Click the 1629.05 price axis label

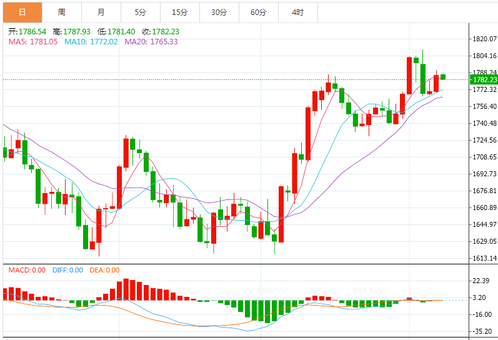pyautogui.click(x=485, y=241)
